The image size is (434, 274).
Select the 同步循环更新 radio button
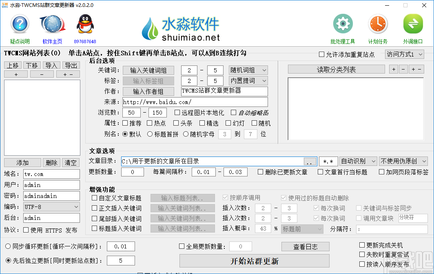click(7, 246)
